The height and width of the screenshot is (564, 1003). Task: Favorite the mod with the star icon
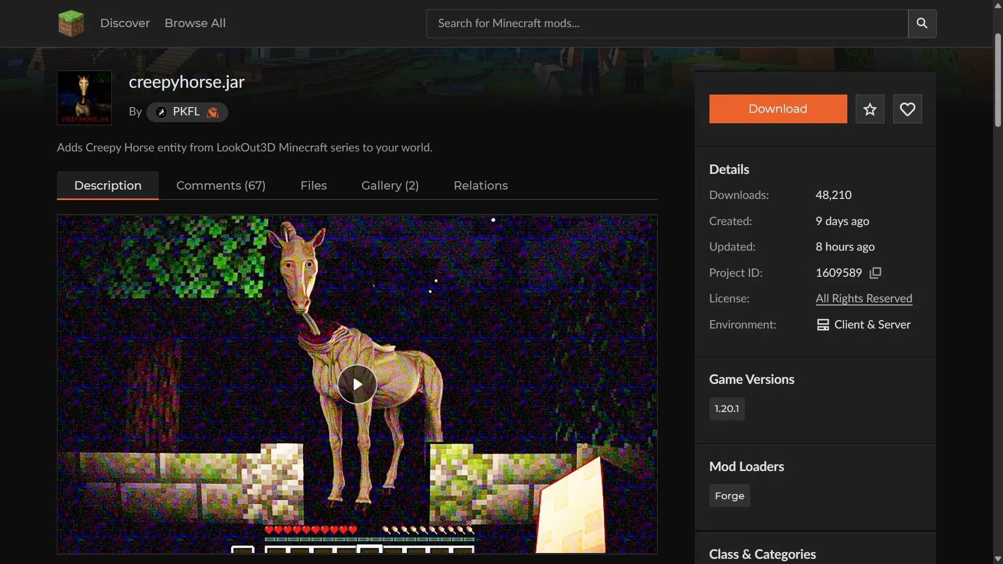[x=870, y=109]
